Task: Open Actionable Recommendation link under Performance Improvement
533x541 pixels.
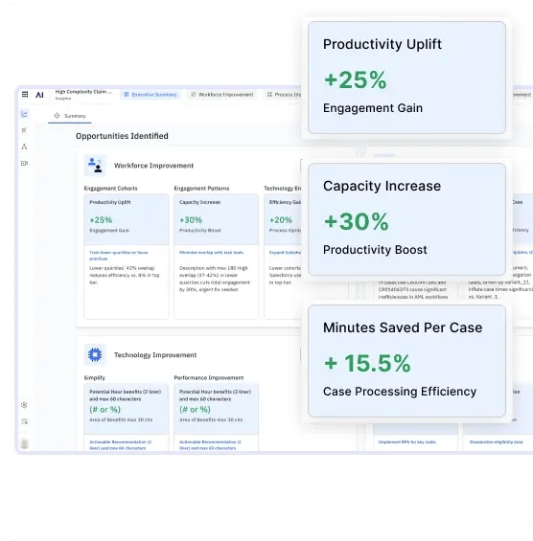Action: click(x=210, y=444)
